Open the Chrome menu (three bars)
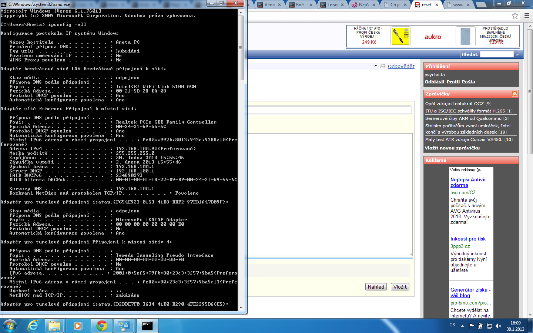Viewport: 533px width, 333px height. [527, 16]
